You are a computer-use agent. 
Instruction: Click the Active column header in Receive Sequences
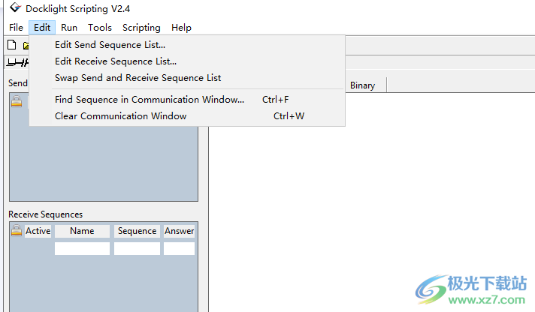pos(38,231)
